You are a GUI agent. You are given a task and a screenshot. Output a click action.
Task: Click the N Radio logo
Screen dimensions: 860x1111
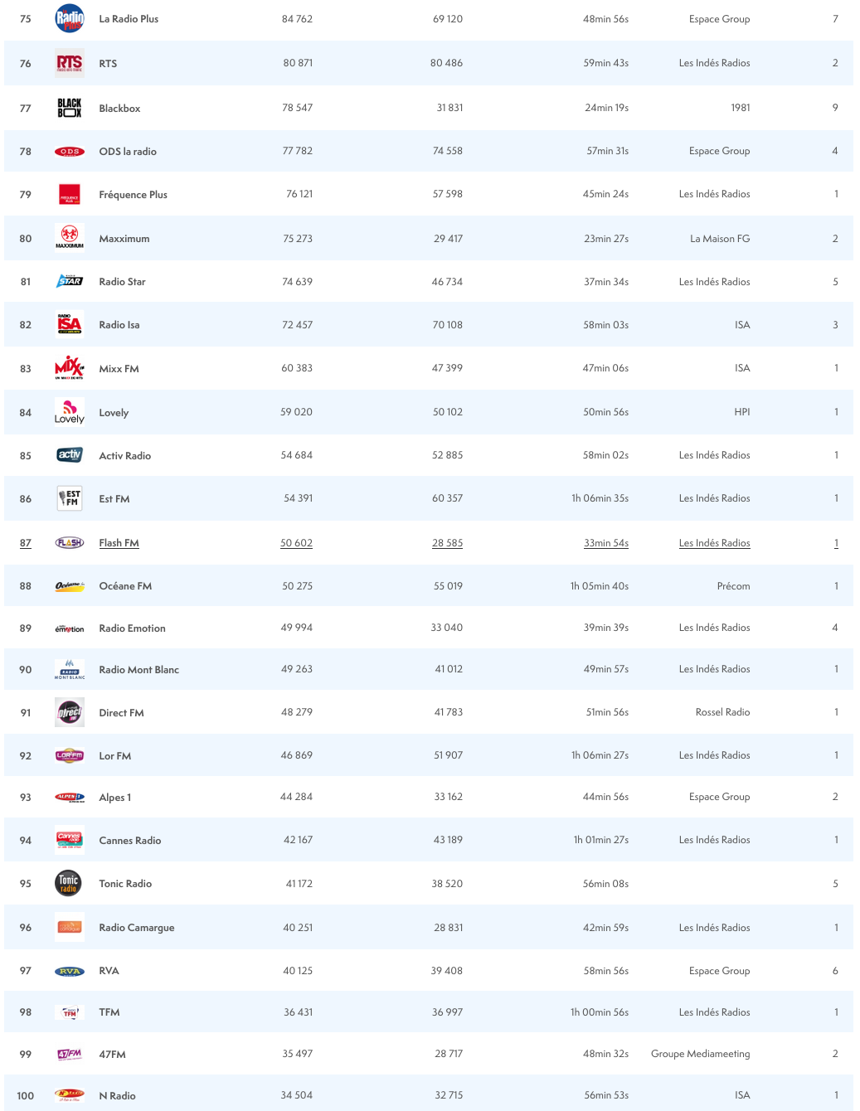pyautogui.click(x=70, y=1094)
